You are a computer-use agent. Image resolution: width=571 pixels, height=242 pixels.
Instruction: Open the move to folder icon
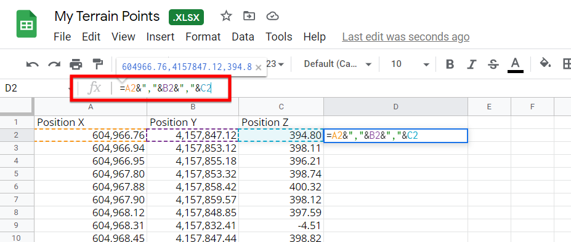pyautogui.click(x=249, y=16)
